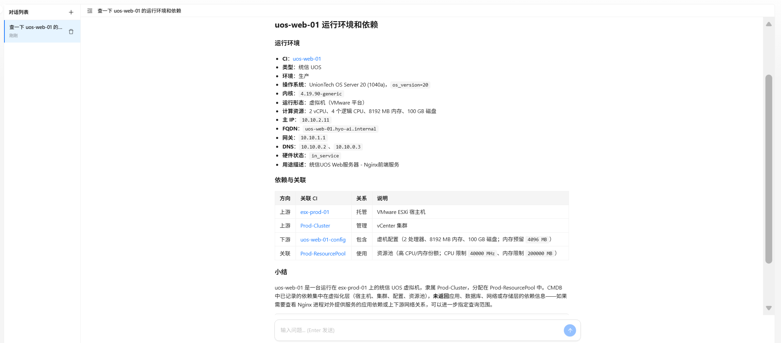Focus the question input field
The width and height of the screenshot is (781, 343).
(419, 330)
